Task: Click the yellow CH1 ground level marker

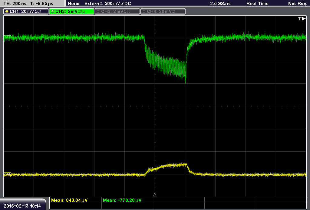Action: click(x=8, y=174)
